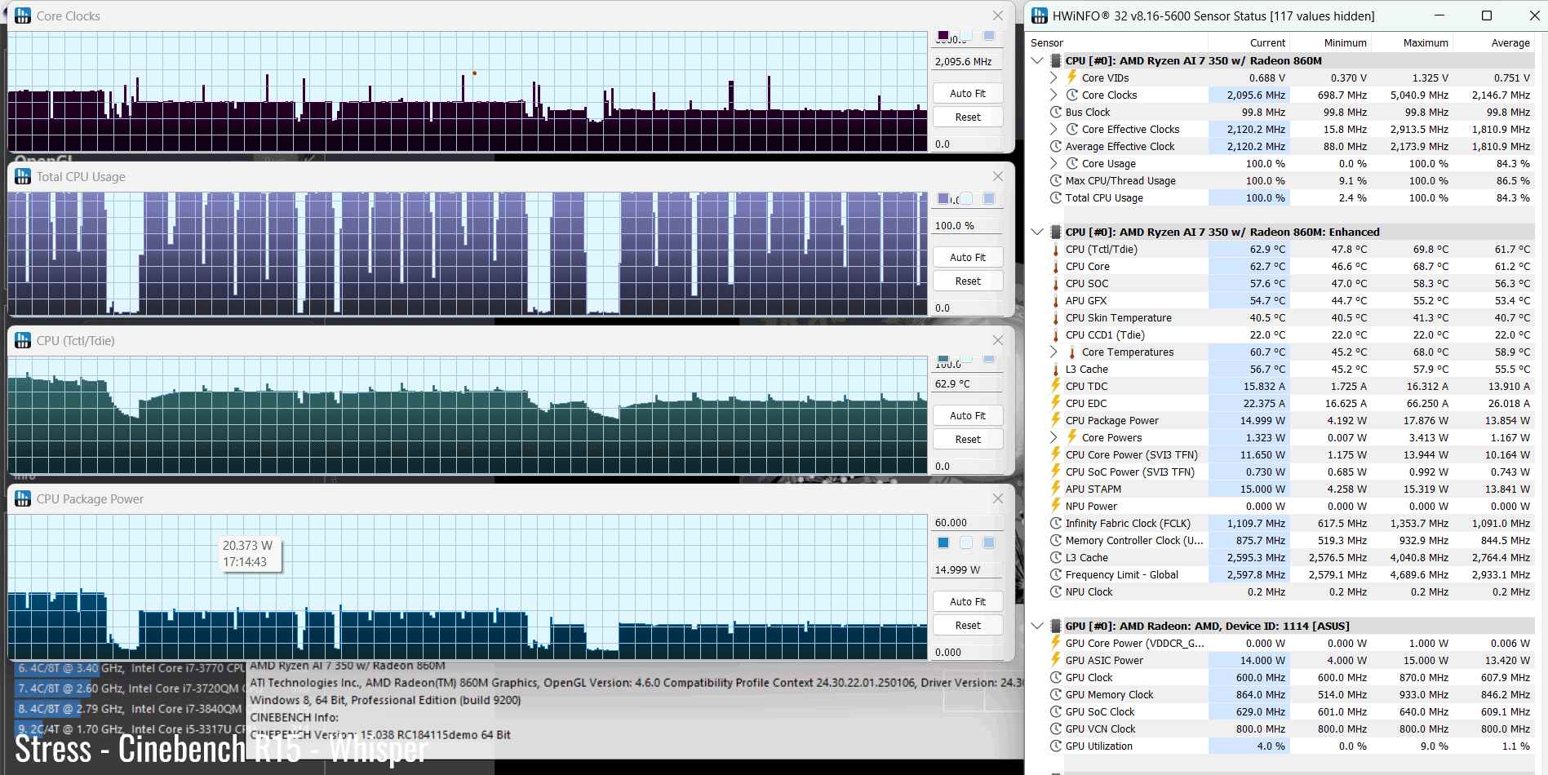Click the clock icon beside Infinity Fabric Clock (FCLK)
Image resolution: width=1548 pixels, height=775 pixels.
(x=1056, y=523)
